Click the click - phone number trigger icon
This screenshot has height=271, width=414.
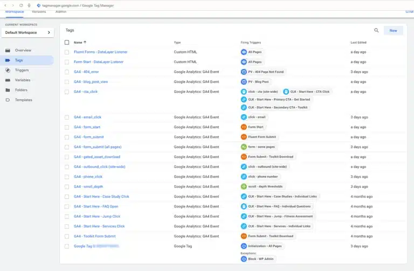click(x=244, y=177)
